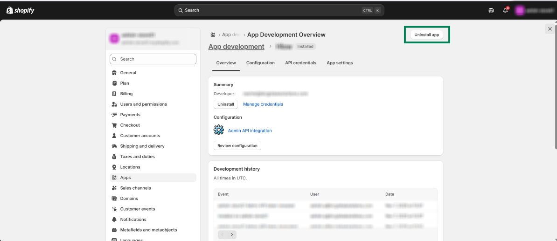Click the Billing icon in sidebar
557x241 pixels.
click(114, 94)
